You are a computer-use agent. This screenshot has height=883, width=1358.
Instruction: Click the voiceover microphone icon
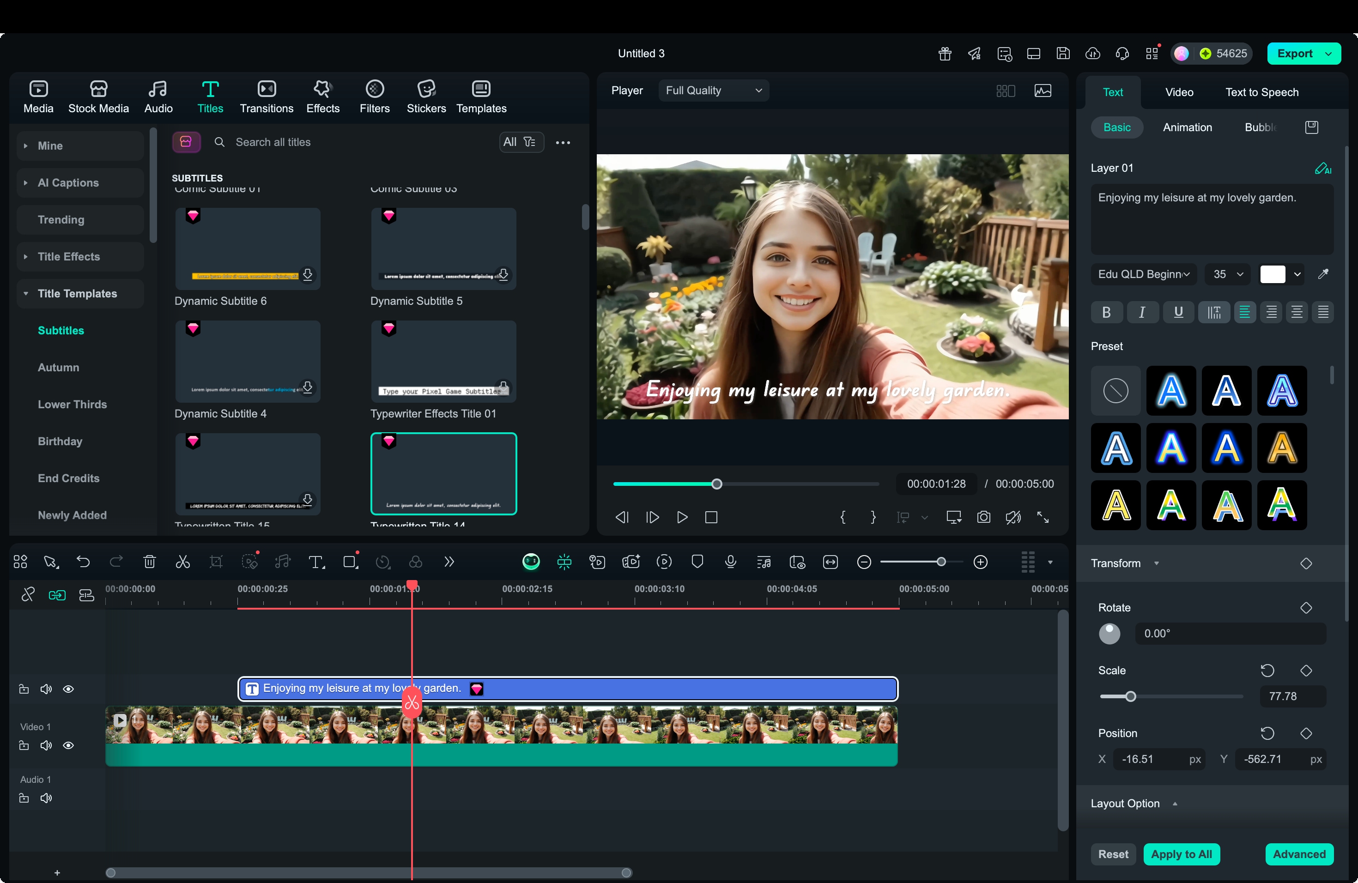[x=730, y=562]
